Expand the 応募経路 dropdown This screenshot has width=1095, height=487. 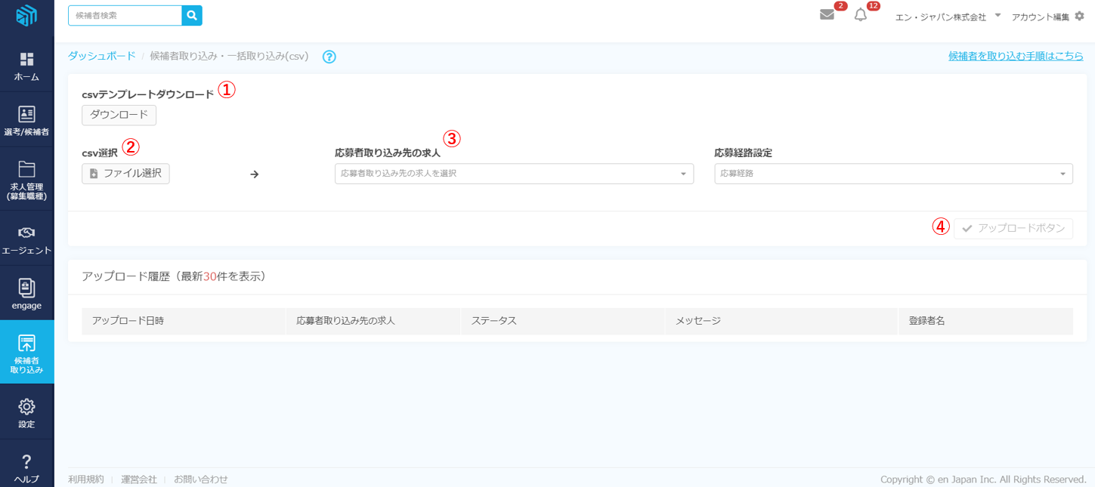[893, 174]
